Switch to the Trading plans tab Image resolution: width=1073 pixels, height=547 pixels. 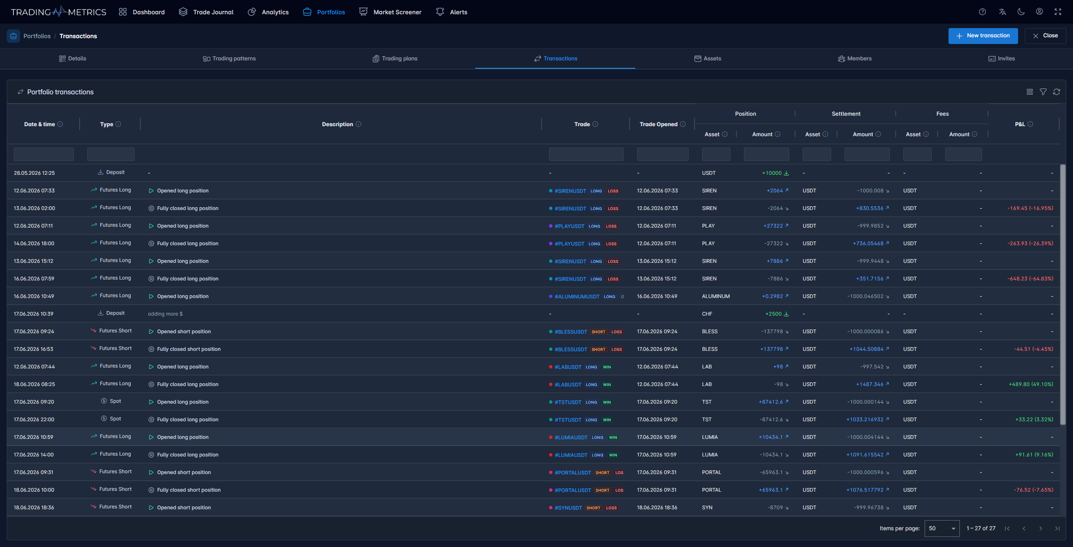(395, 59)
